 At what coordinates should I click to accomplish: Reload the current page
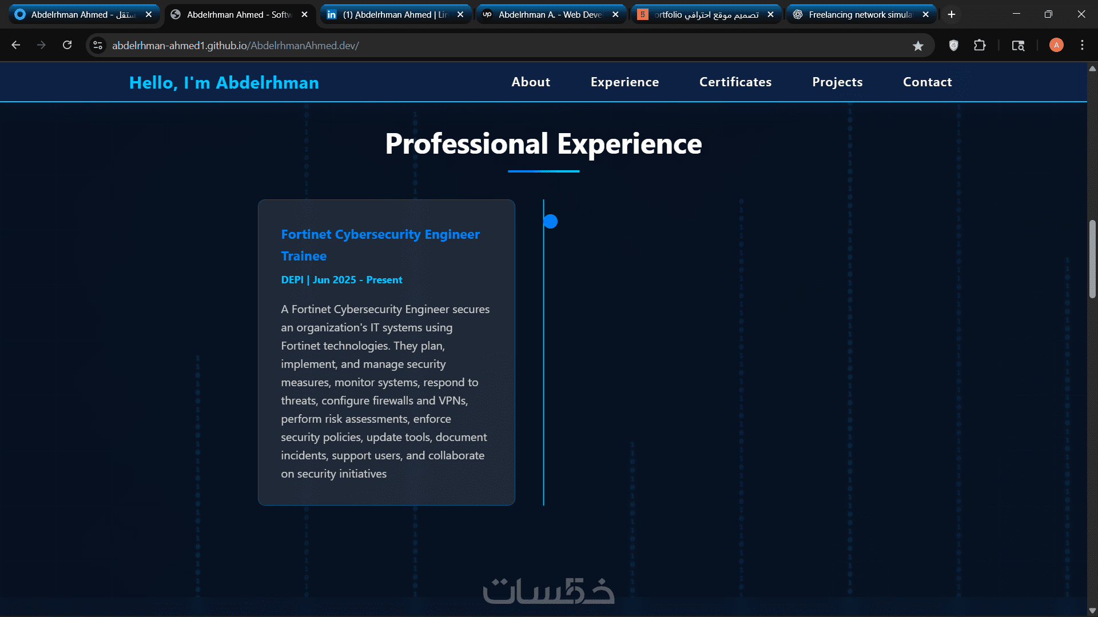(x=67, y=45)
